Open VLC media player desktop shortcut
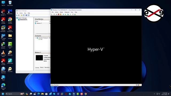This screenshot has width=171, height=96. pos(3,54)
